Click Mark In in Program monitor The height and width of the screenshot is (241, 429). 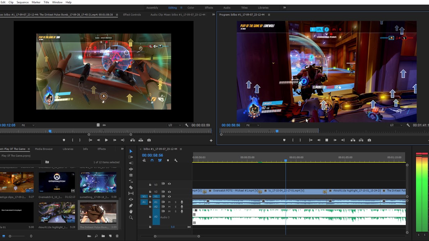pos(293,140)
